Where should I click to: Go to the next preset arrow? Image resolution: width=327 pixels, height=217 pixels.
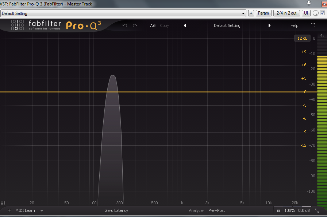coord(269,25)
